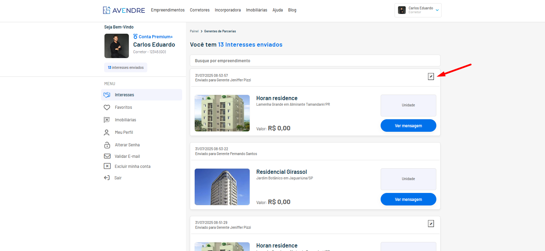The height and width of the screenshot is (251, 545).
Task: Open first Horan residence building thumbnail
Action: pyautogui.click(x=222, y=113)
